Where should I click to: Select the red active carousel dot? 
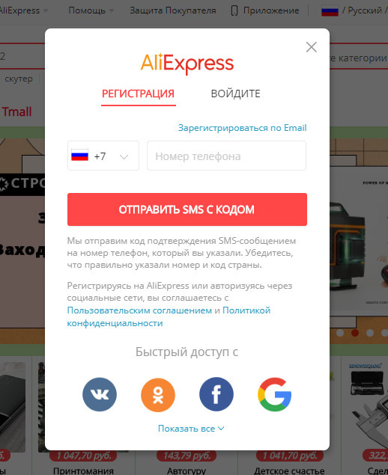(x=354, y=333)
